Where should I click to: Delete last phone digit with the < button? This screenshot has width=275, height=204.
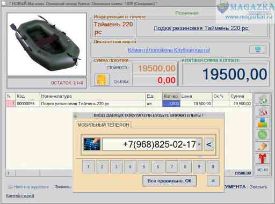click(x=209, y=144)
